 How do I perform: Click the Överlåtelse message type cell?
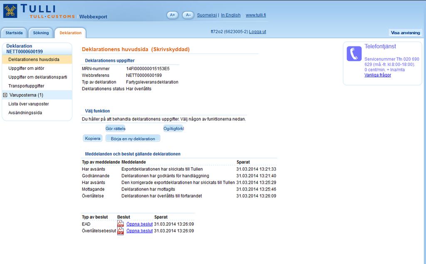click(x=93, y=196)
